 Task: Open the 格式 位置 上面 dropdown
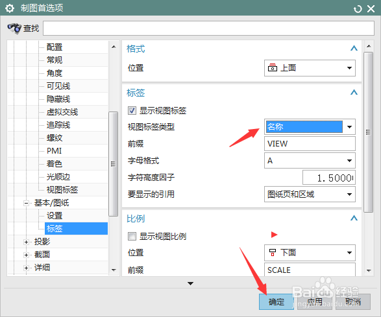(310, 68)
